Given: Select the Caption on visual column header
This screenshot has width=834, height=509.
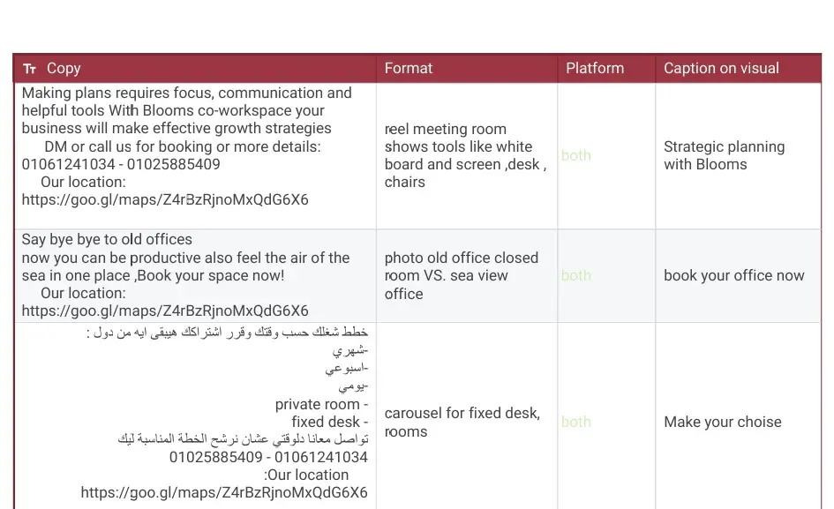Looking at the screenshot, I should coord(721,68).
